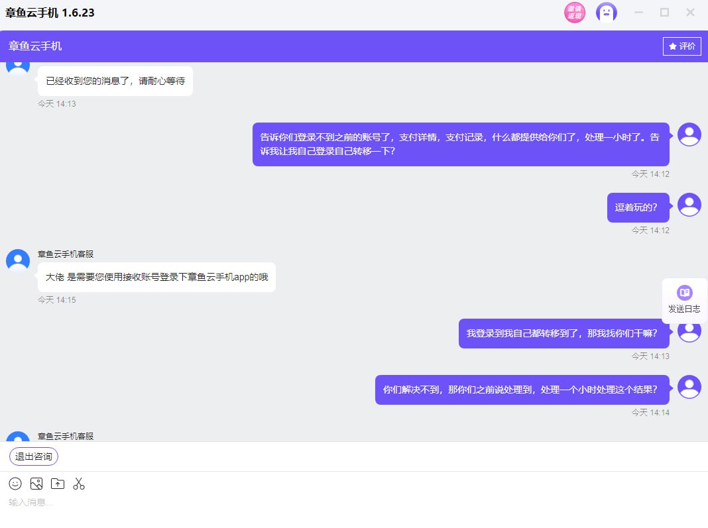Image resolution: width=708 pixels, height=528 pixels.
Task: Click timestamp 今天 14:14
Action: coord(650,413)
